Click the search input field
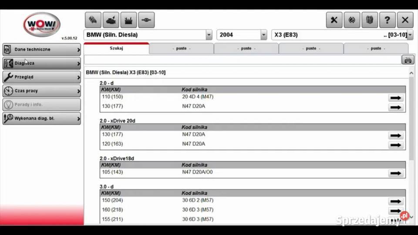418x235 pixels. tap(243, 60)
